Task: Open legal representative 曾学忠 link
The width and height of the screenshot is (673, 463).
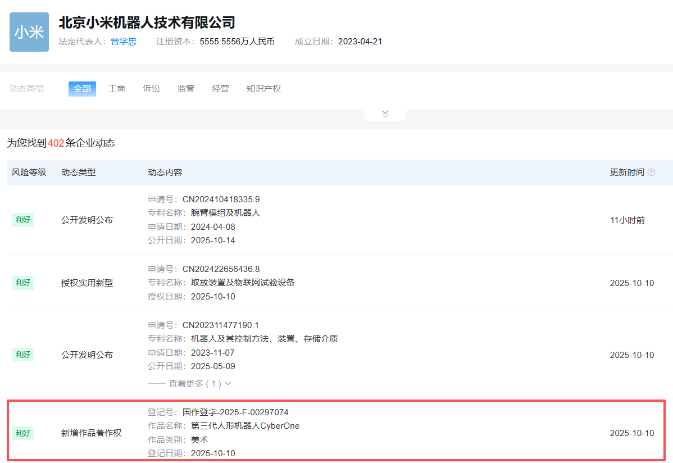Action: tap(124, 42)
